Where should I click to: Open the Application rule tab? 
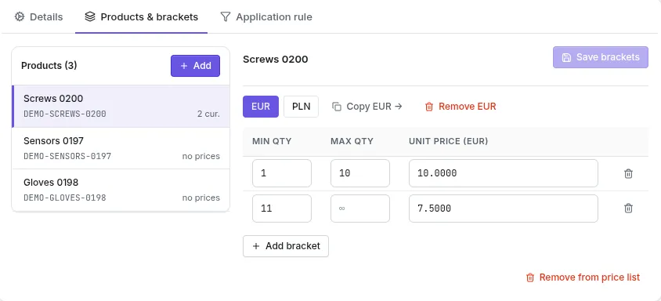(266, 17)
